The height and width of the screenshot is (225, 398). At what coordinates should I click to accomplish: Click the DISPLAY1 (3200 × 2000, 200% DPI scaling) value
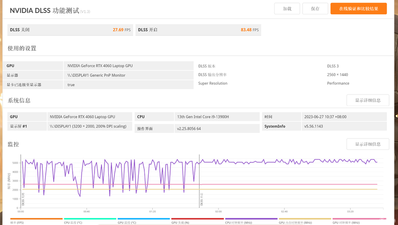88,126
